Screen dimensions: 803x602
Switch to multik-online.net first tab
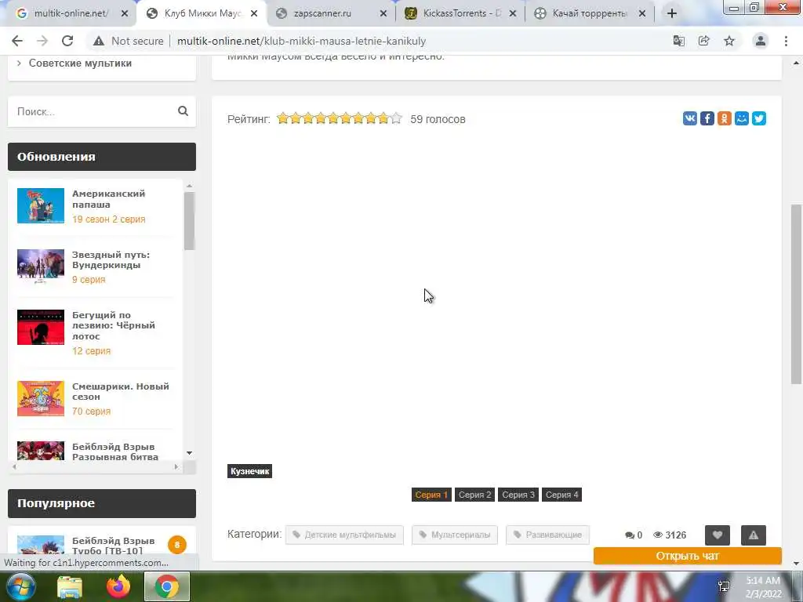70,14
